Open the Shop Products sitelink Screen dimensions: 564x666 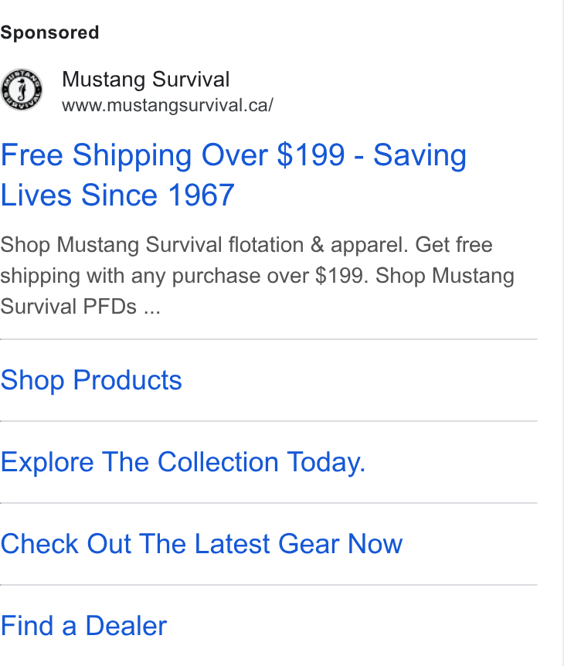(91, 379)
